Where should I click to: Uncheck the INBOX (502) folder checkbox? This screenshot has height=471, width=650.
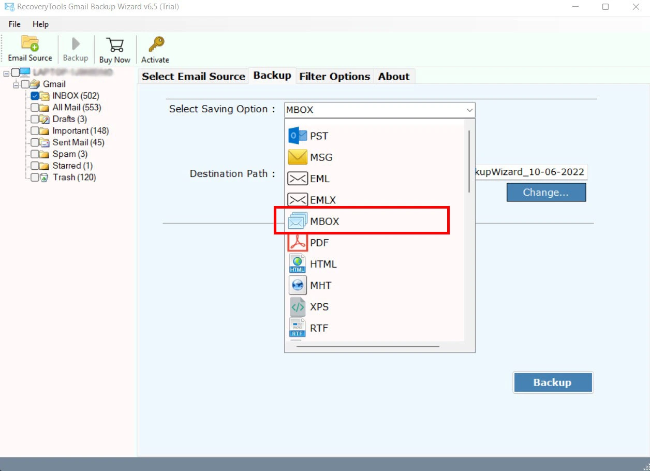[35, 96]
